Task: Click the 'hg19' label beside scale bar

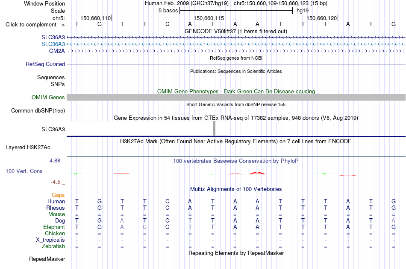Action: (303, 11)
